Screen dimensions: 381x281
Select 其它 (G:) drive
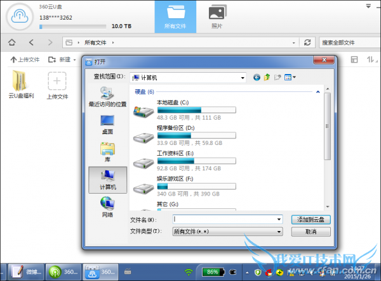[x=185, y=206]
